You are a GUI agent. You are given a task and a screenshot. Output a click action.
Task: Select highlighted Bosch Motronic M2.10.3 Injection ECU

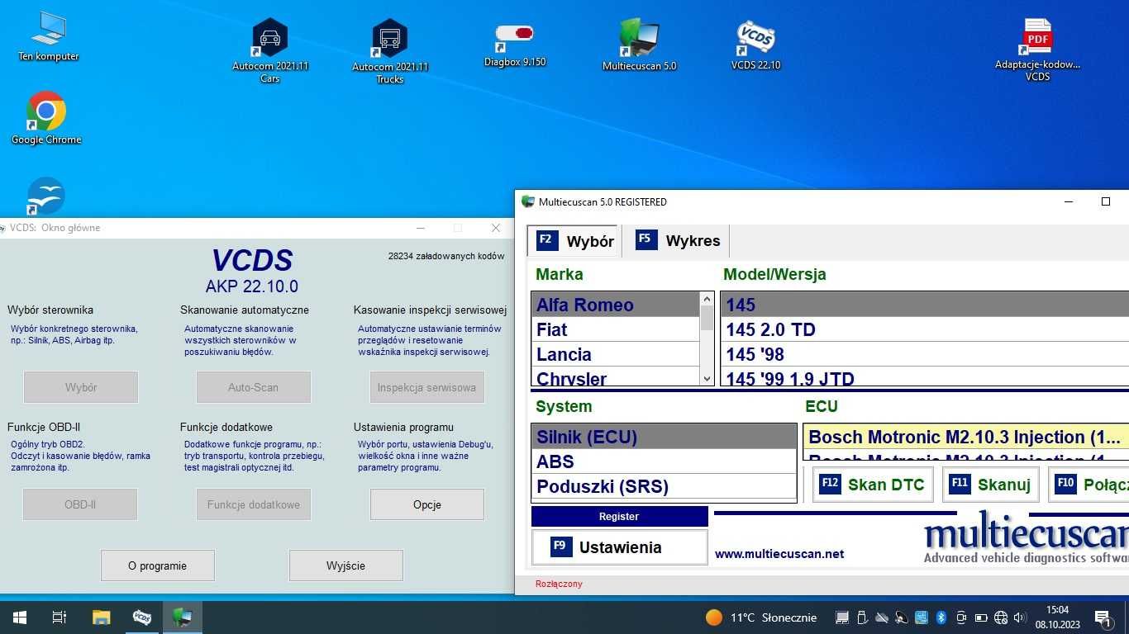(965, 437)
